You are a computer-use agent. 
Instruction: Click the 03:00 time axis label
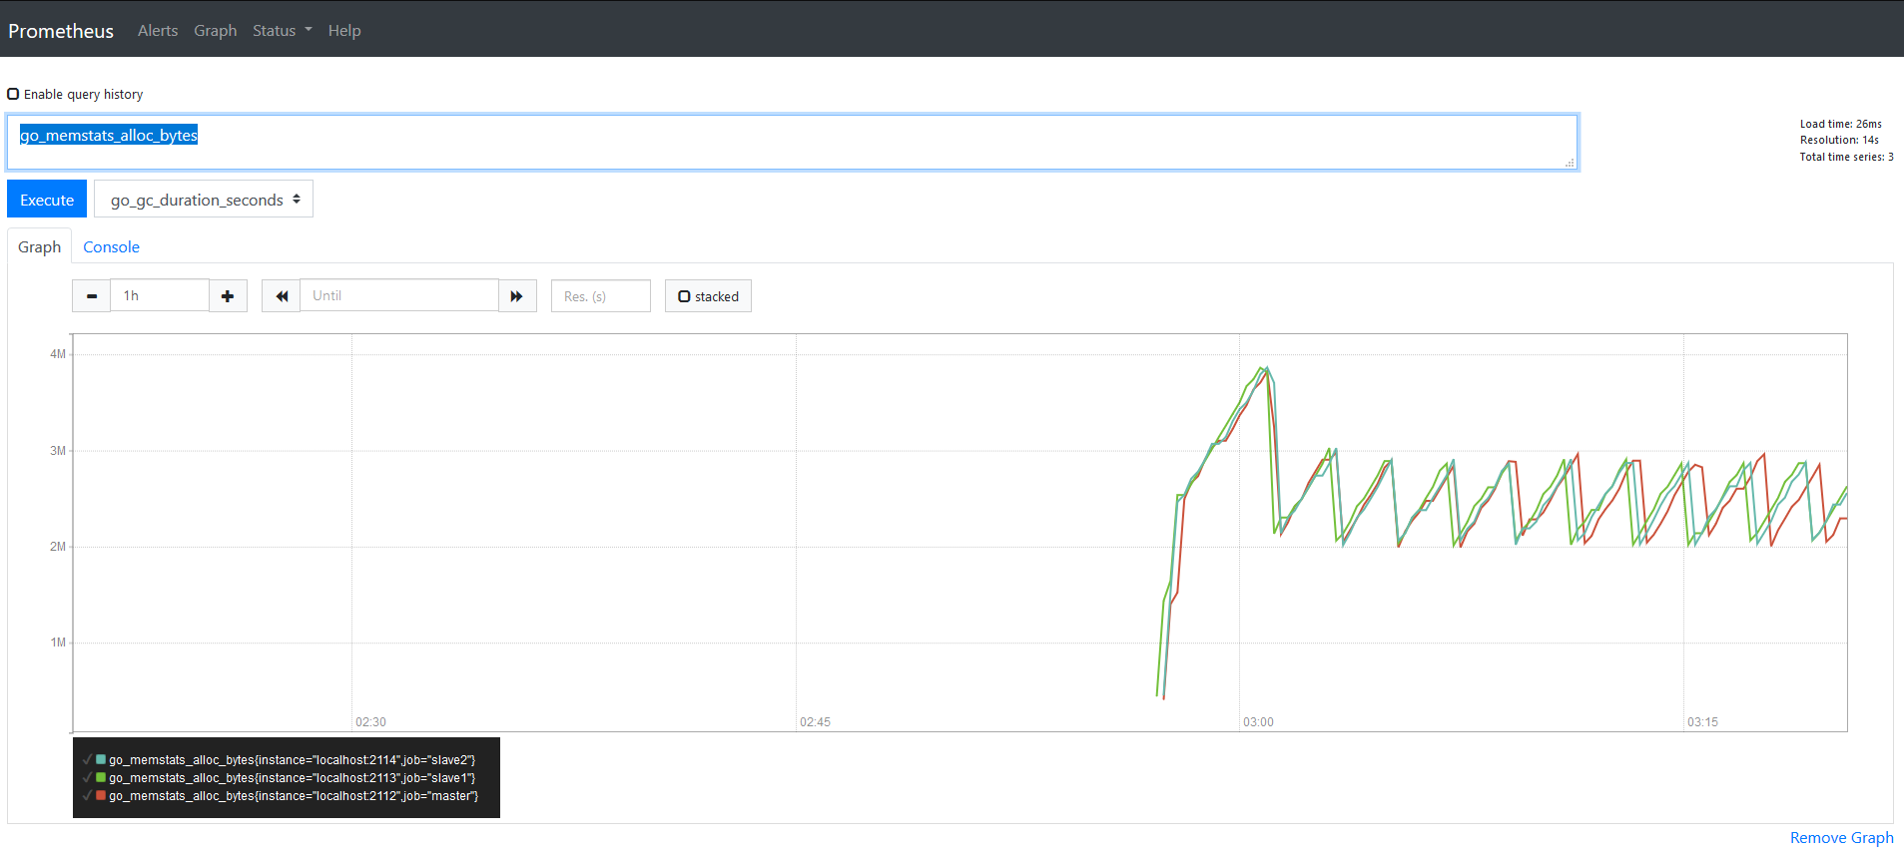pyautogui.click(x=1258, y=722)
